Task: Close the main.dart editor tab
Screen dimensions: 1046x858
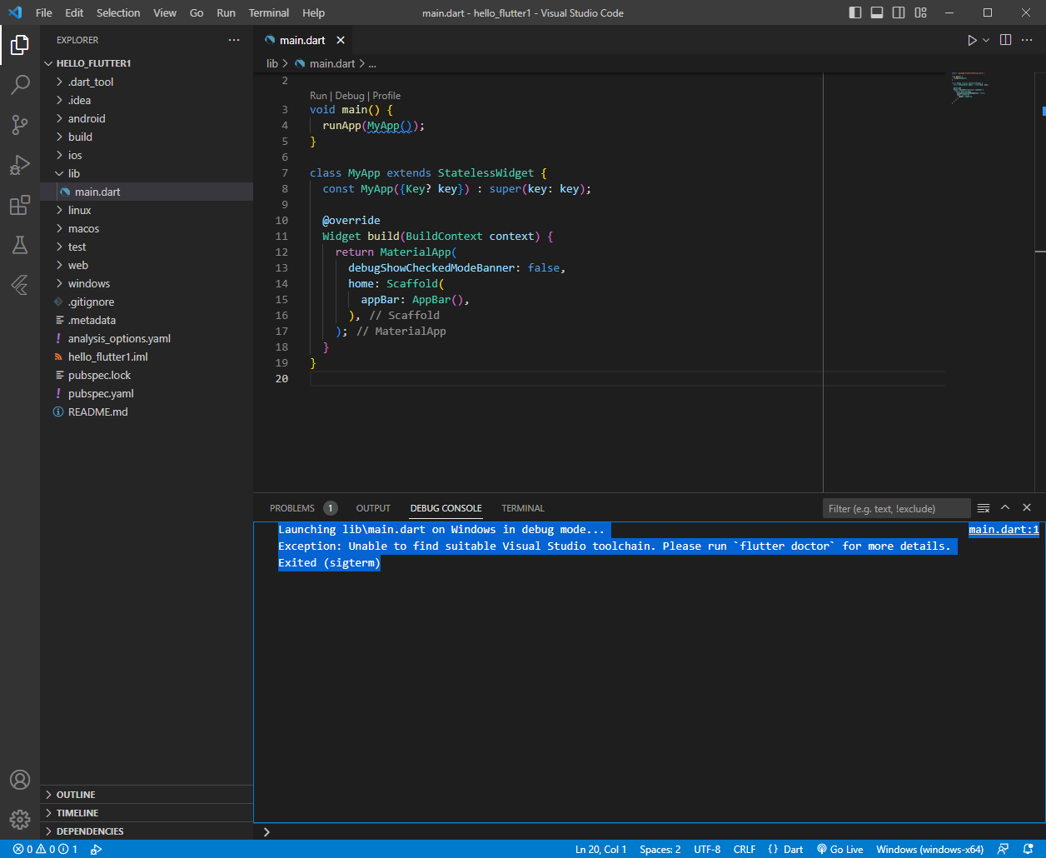Action: click(x=340, y=40)
